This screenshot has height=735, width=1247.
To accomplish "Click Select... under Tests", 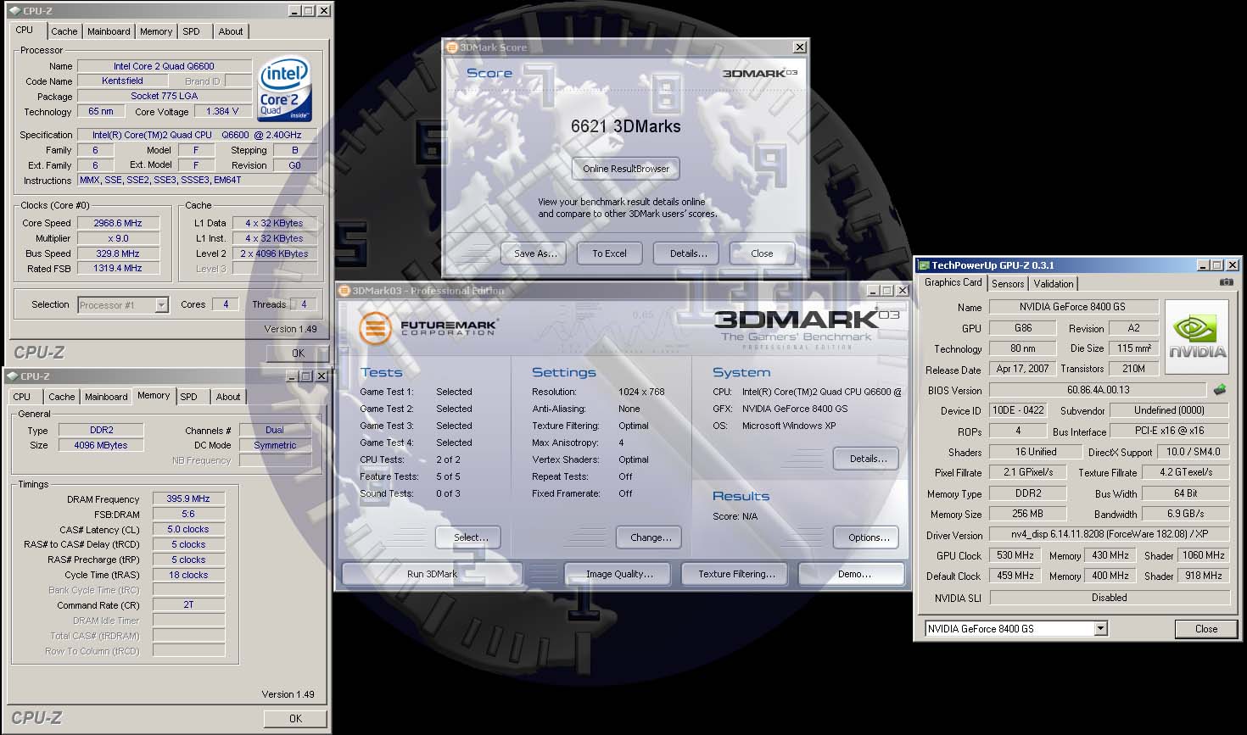I will (470, 537).
